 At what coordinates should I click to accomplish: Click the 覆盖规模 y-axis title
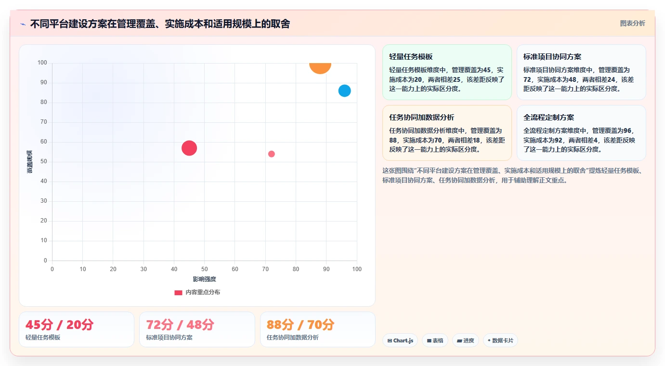point(29,162)
